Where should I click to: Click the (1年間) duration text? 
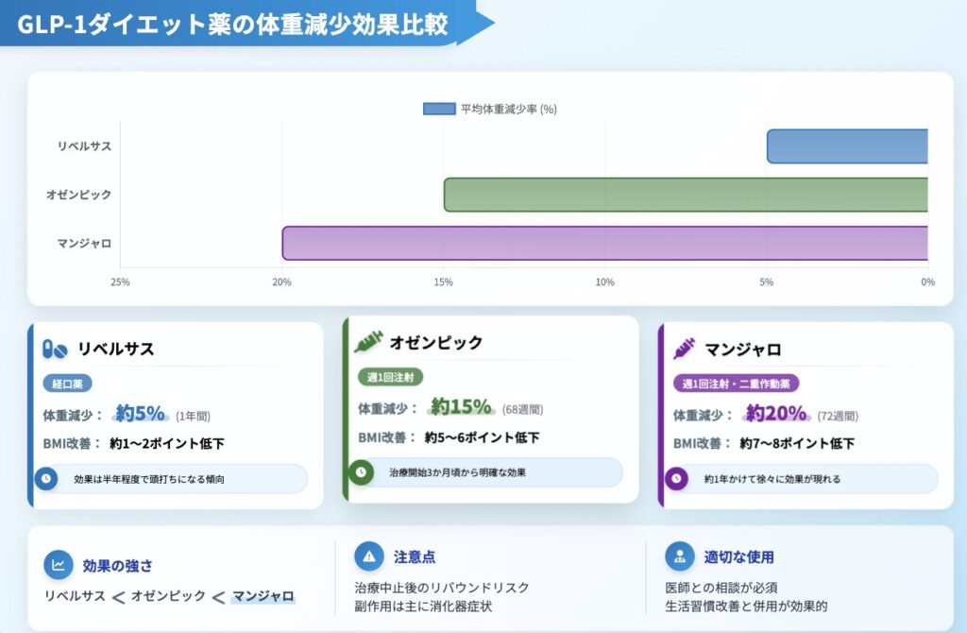(193, 417)
